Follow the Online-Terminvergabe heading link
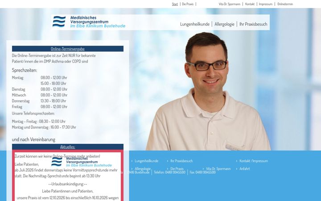 coord(68,49)
